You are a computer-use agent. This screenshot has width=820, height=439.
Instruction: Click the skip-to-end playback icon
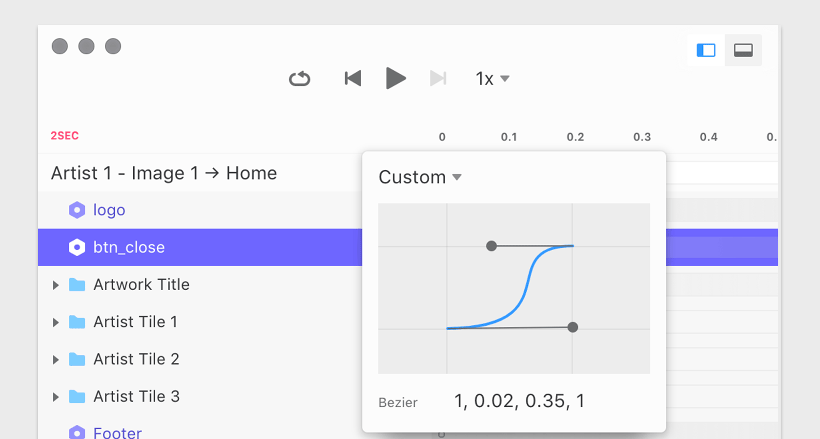point(438,78)
